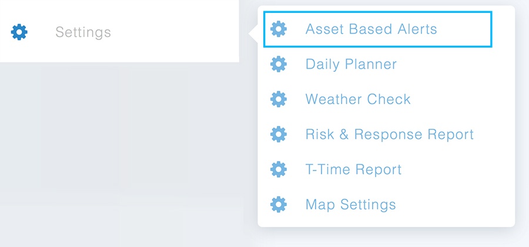
Task: Click the ampersand in Risk & Response Report
Action: [344, 134]
